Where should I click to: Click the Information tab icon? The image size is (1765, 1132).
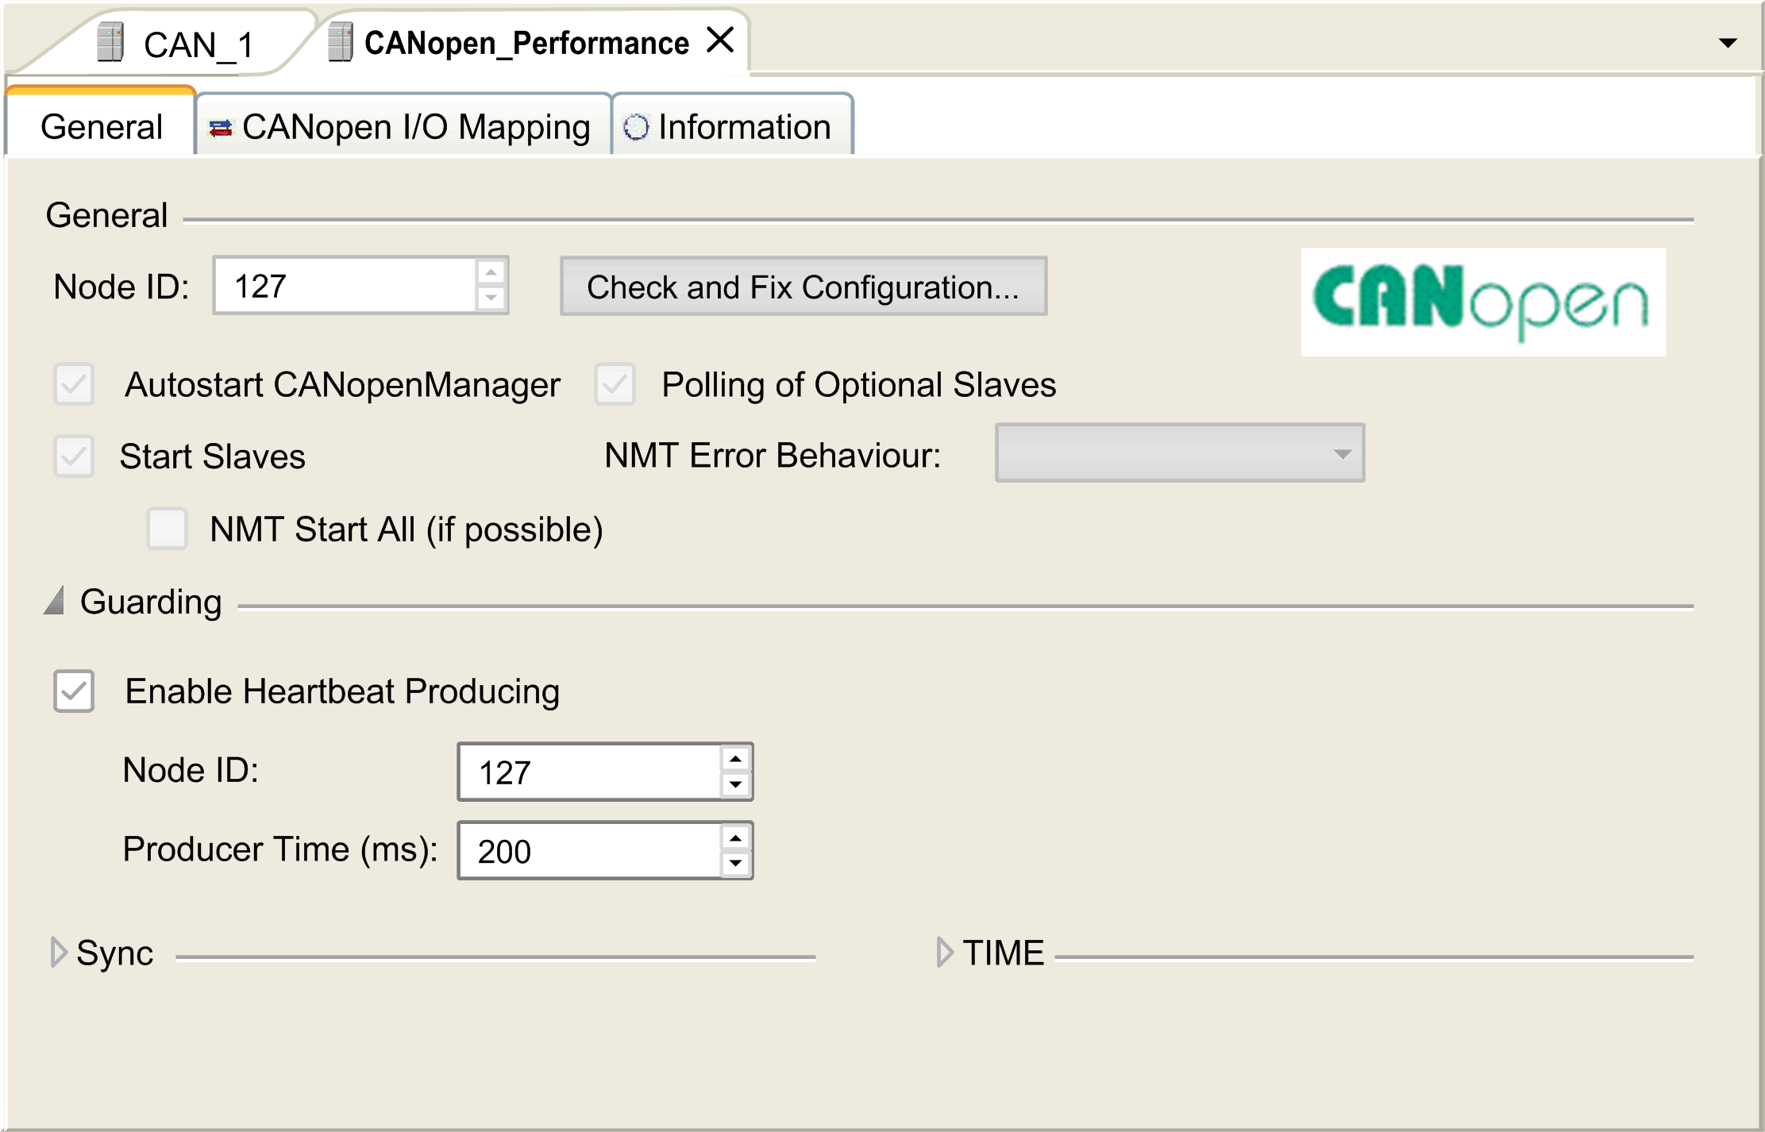pos(636,125)
